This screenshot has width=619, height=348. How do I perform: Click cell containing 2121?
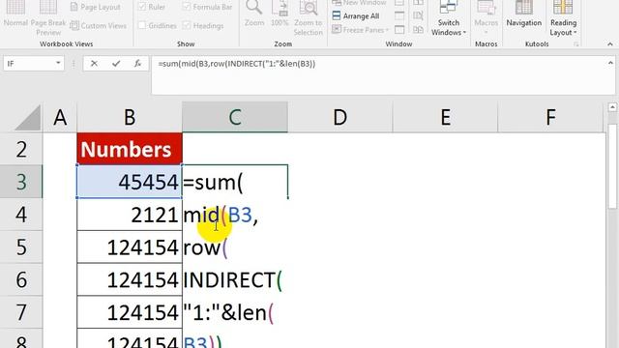coord(130,215)
